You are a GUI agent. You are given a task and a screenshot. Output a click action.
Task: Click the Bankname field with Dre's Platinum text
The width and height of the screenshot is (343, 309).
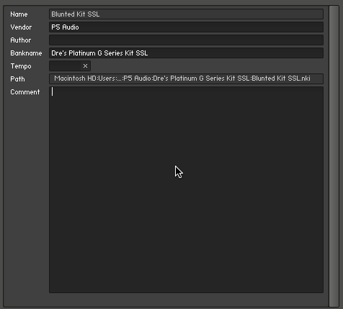point(186,53)
